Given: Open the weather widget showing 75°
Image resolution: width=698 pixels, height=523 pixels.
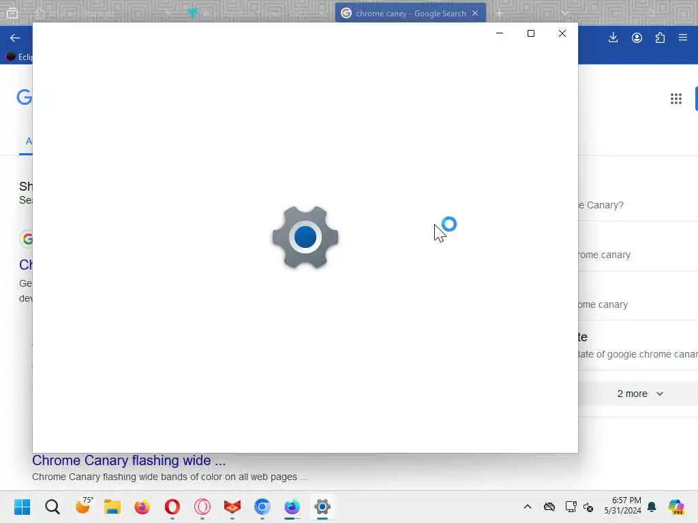Looking at the screenshot, I should pyautogui.click(x=83, y=506).
